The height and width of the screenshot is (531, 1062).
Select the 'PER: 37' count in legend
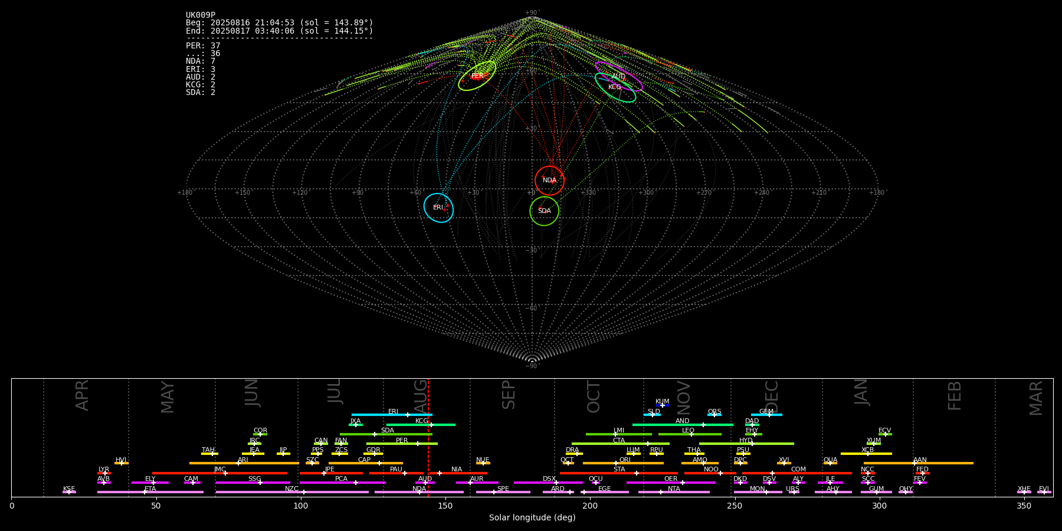[203, 46]
